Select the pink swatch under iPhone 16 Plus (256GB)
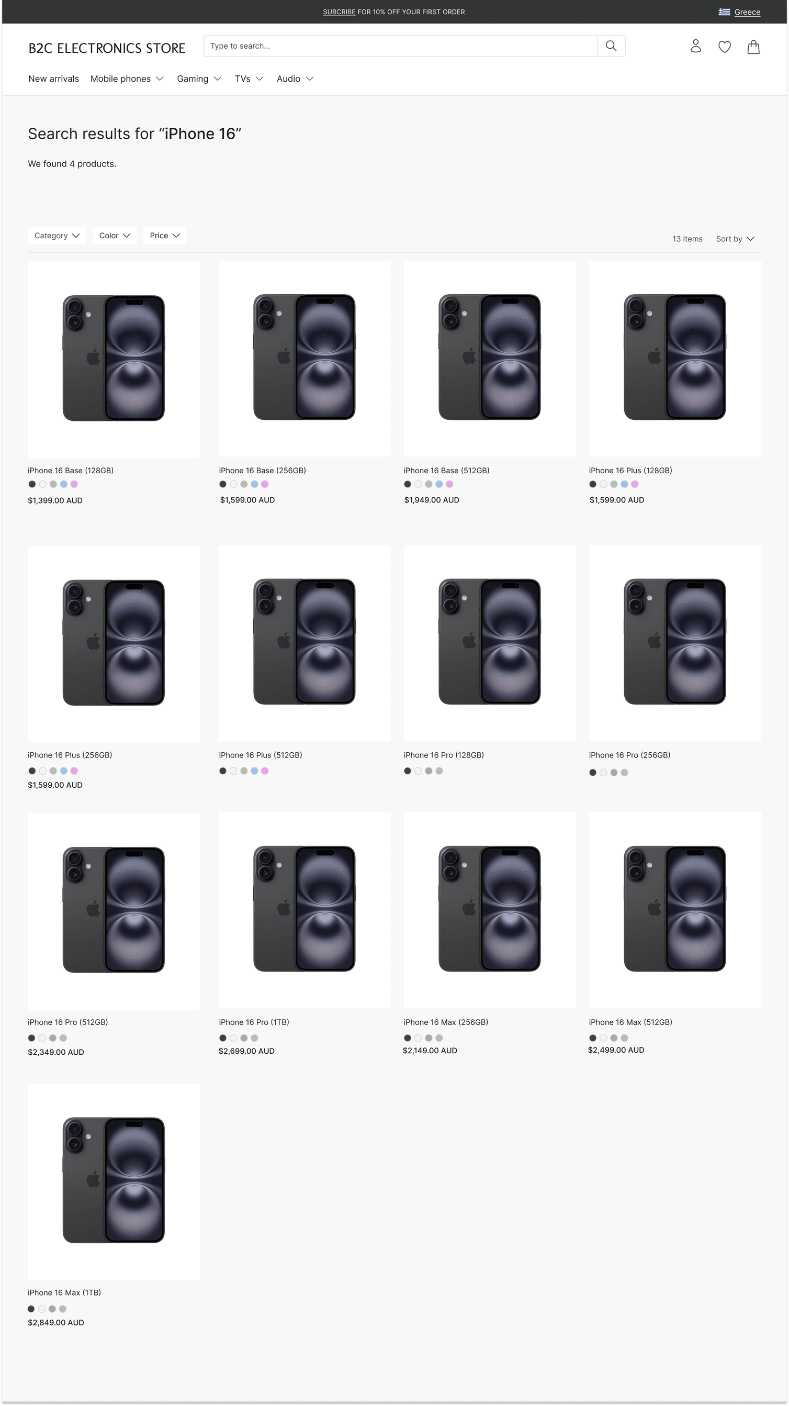The height and width of the screenshot is (1406, 789). pyautogui.click(x=74, y=771)
